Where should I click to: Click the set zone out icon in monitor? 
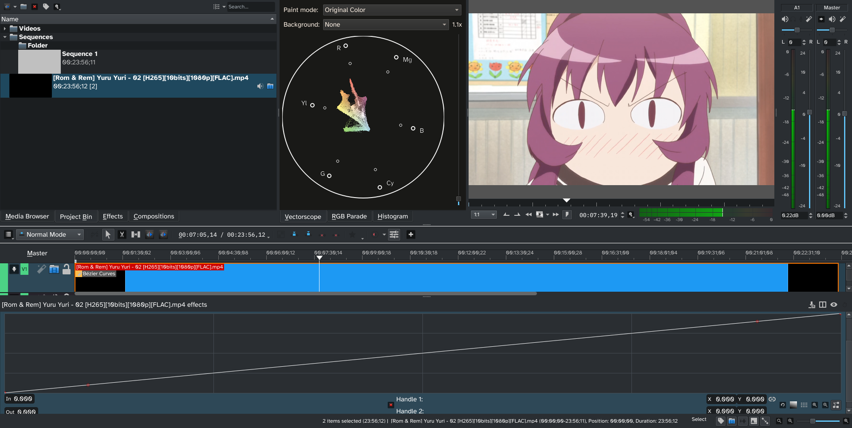(517, 214)
